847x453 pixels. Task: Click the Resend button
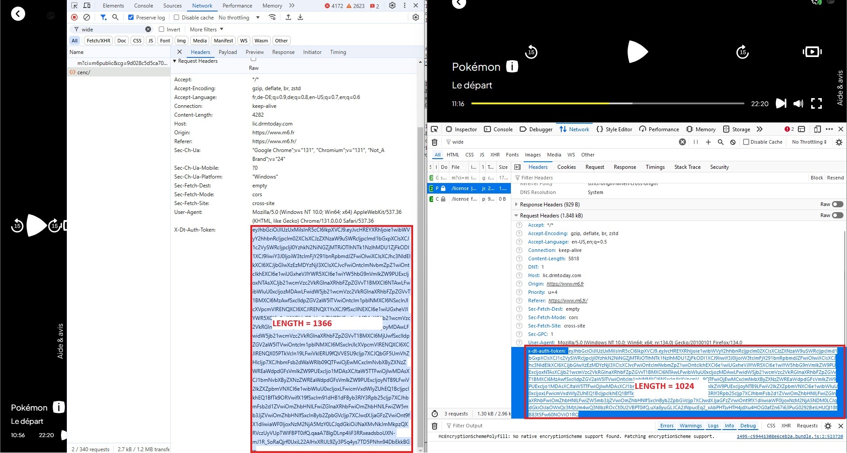(x=835, y=178)
